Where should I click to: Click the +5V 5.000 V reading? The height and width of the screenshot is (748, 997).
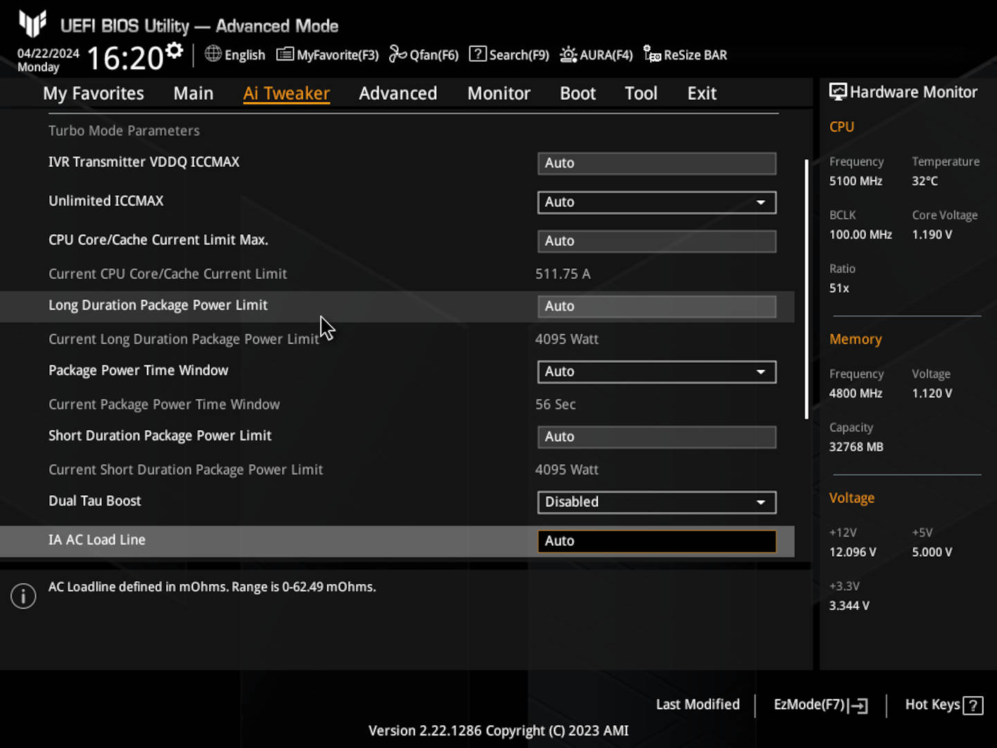coord(932,552)
